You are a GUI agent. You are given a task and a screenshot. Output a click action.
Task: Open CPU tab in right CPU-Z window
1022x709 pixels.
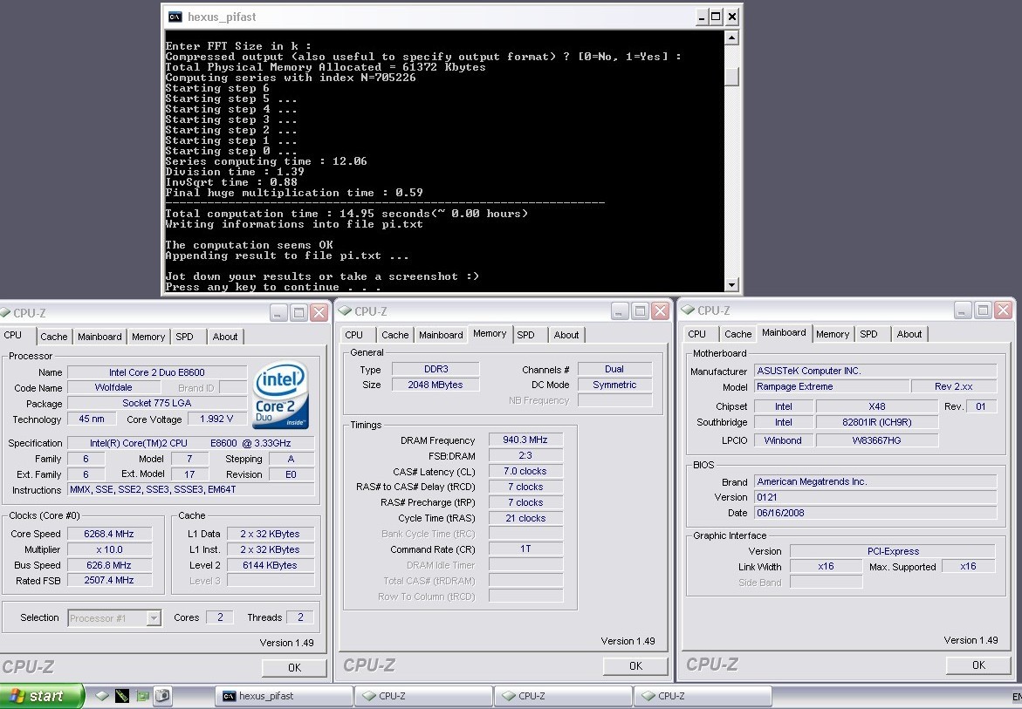point(696,334)
